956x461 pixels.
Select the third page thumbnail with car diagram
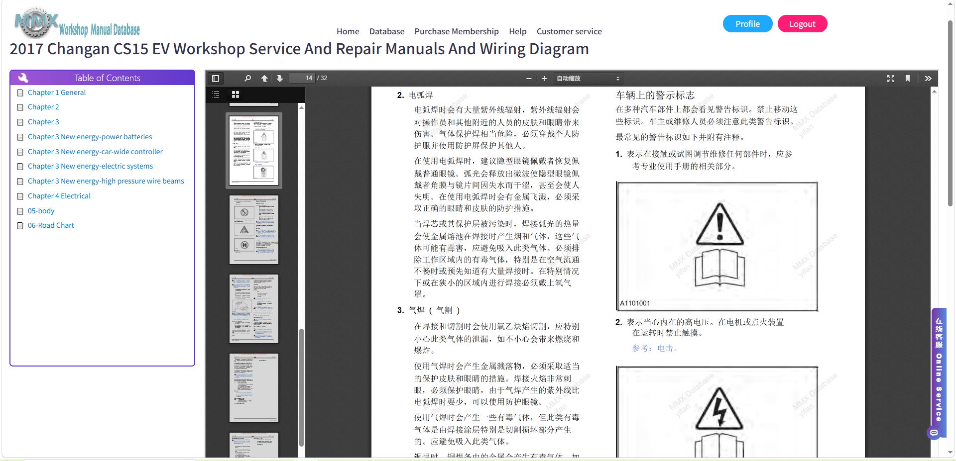(254, 309)
